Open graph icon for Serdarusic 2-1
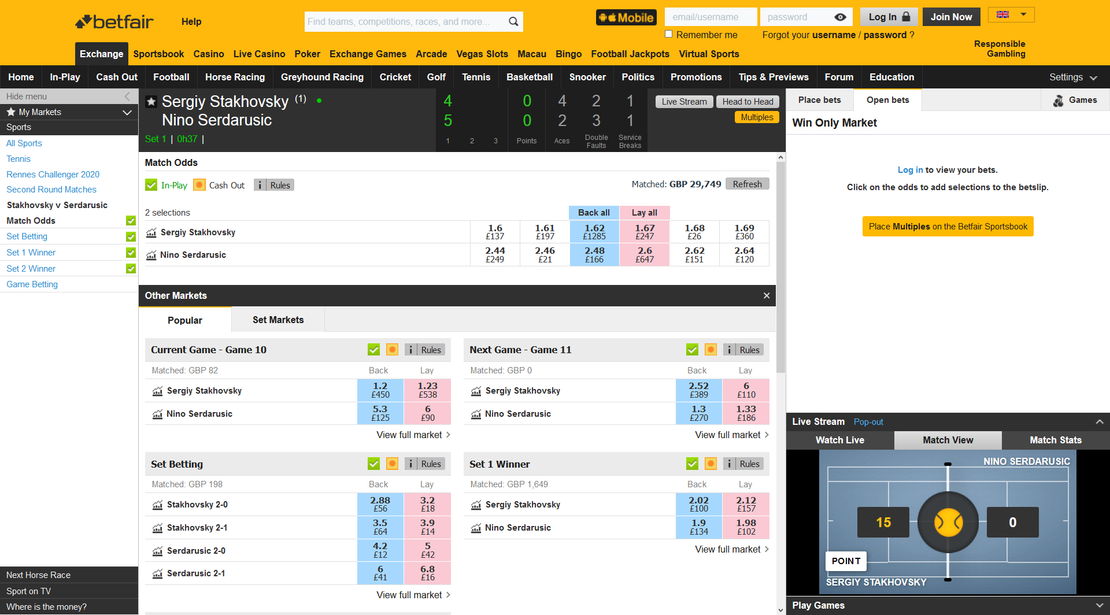 coord(157,573)
